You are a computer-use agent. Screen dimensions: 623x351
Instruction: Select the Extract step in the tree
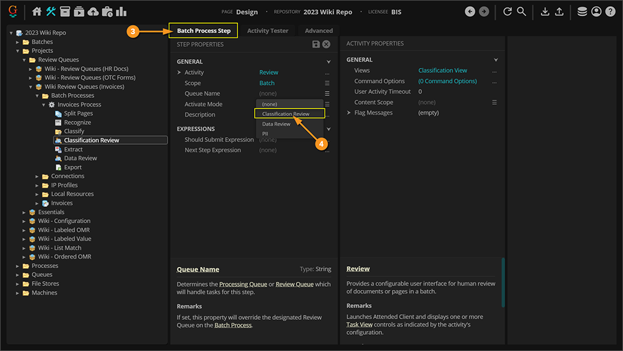pos(73,150)
